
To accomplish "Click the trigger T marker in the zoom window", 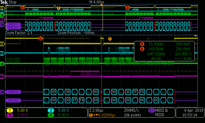I will 110,39.
